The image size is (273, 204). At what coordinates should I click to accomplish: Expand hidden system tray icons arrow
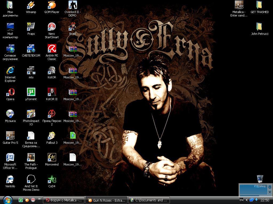pyautogui.click(x=247, y=200)
